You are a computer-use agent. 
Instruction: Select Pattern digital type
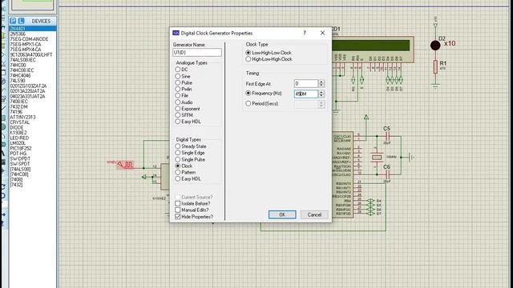(178, 172)
